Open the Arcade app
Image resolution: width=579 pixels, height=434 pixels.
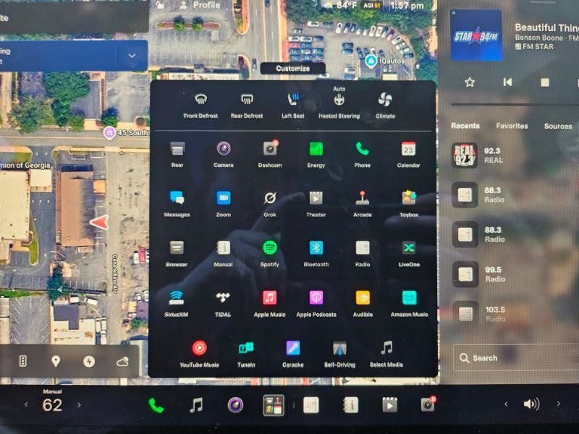click(x=363, y=198)
